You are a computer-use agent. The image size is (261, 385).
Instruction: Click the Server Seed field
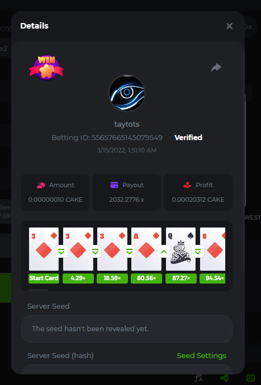(x=126, y=329)
